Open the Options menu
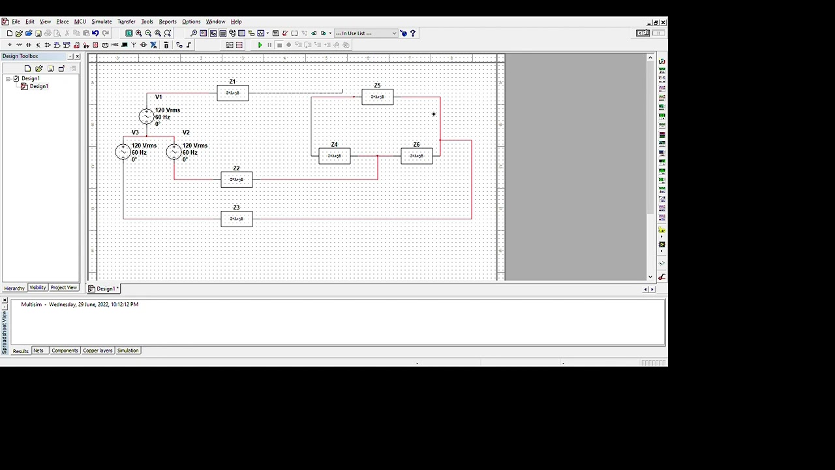Image resolution: width=835 pixels, height=470 pixels. (x=191, y=22)
